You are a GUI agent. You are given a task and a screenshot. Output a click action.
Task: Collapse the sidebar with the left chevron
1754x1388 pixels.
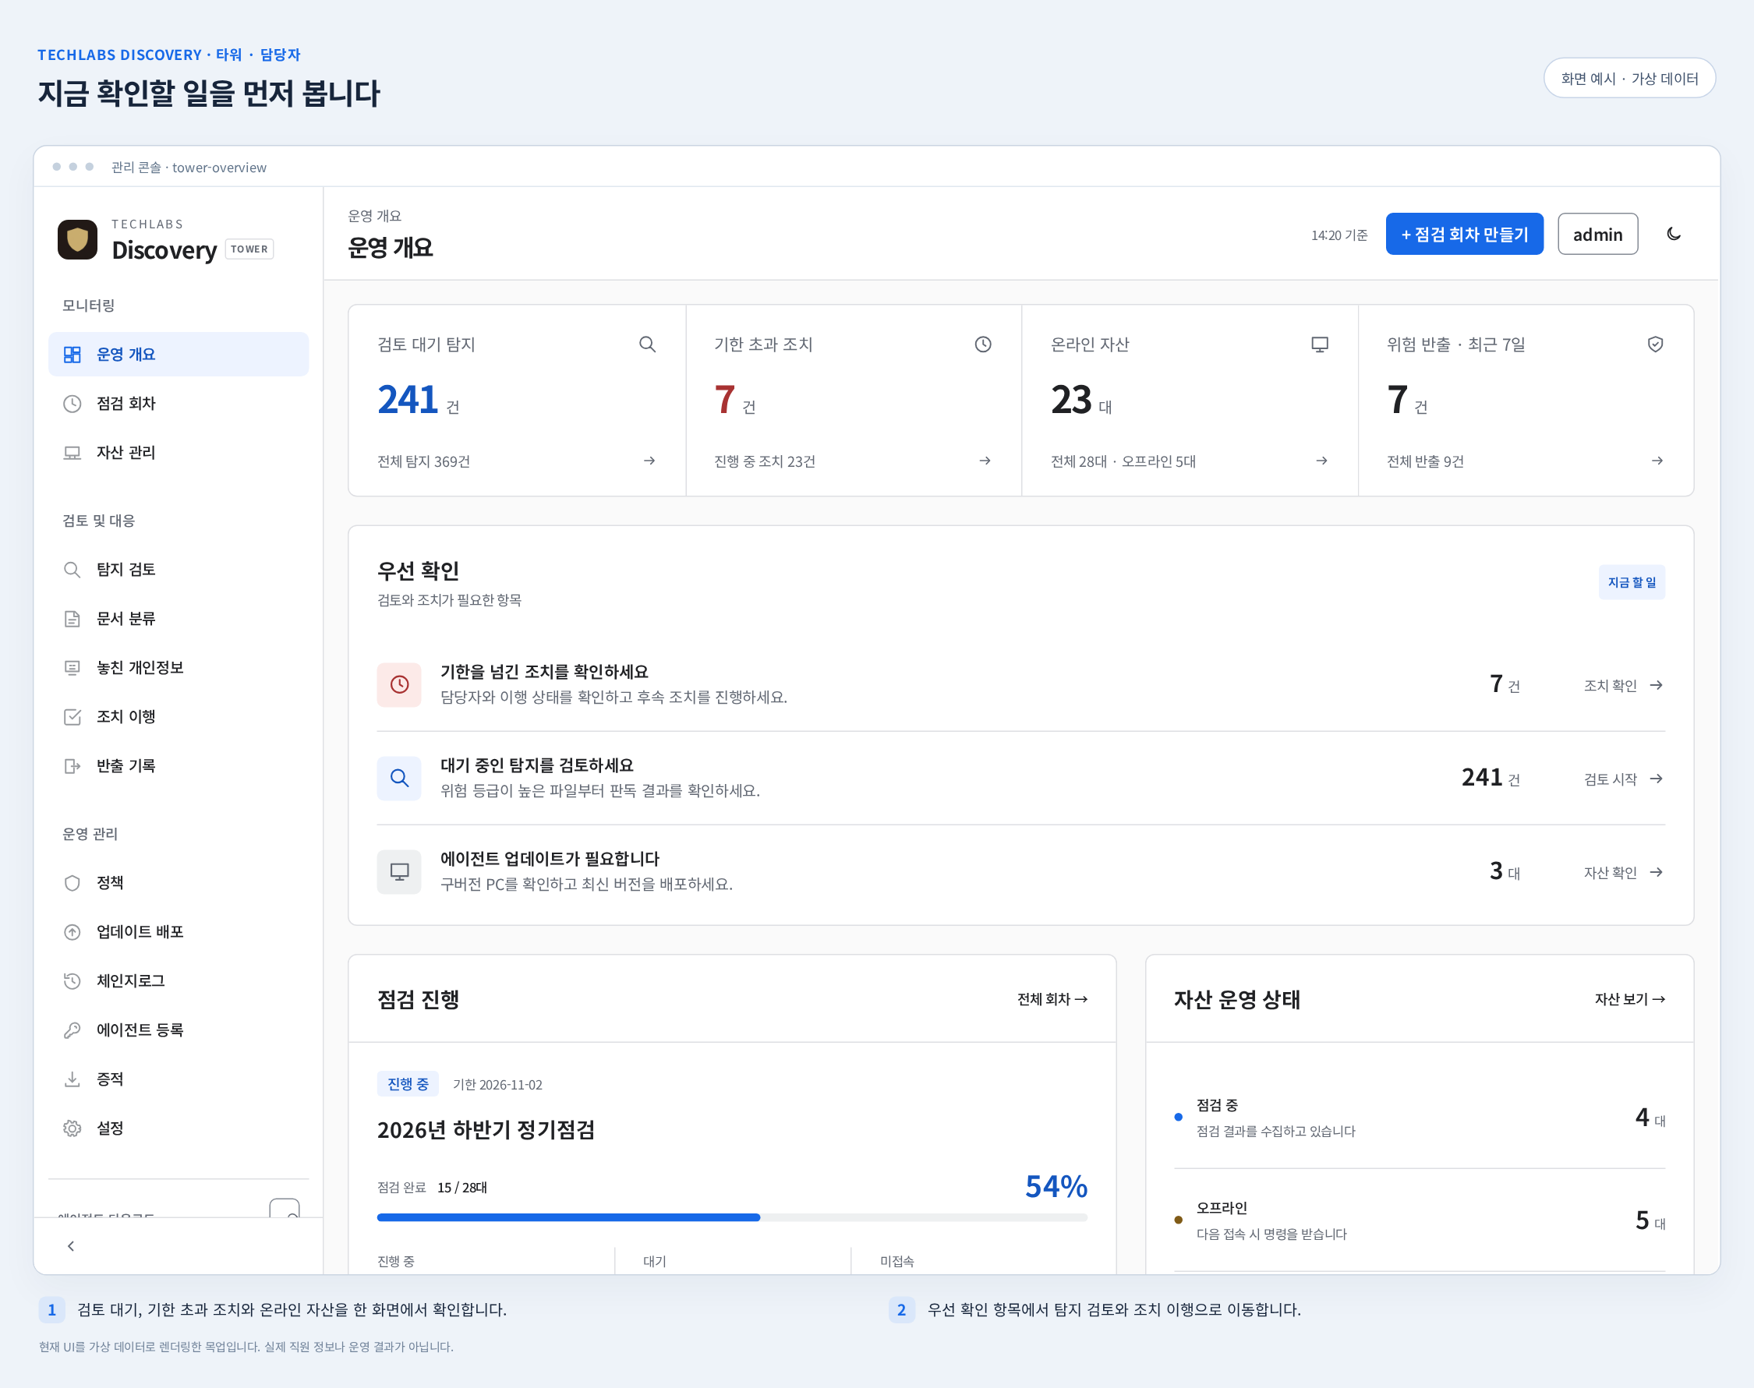coord(71,1246)
